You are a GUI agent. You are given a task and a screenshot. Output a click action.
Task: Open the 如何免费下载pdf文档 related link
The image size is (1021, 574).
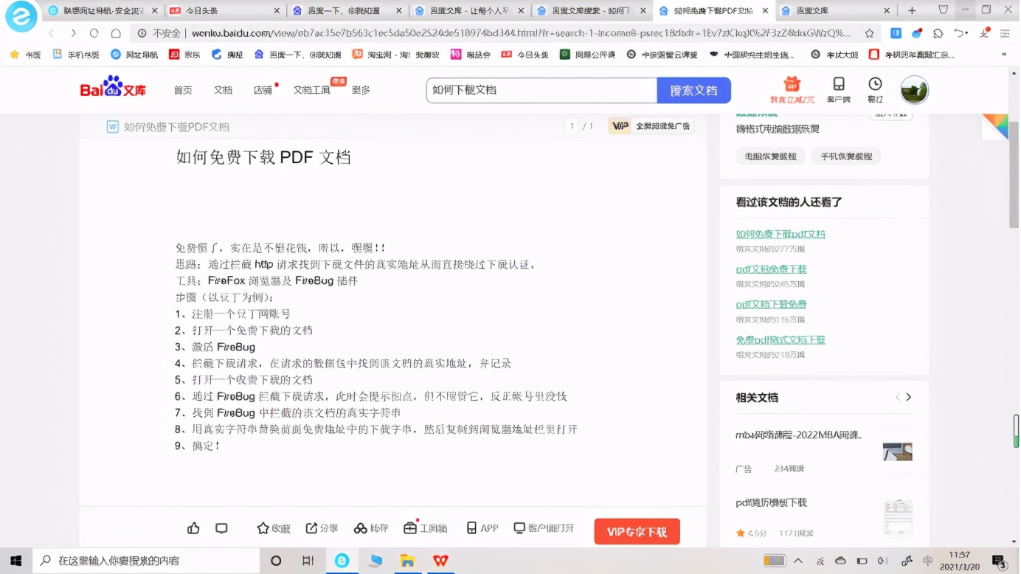(781, 234)
